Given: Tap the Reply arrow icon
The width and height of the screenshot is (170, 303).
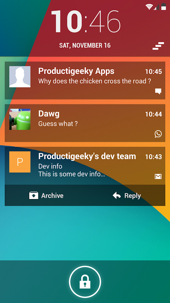Looking at the screenshot, I should tap(117, 196).
